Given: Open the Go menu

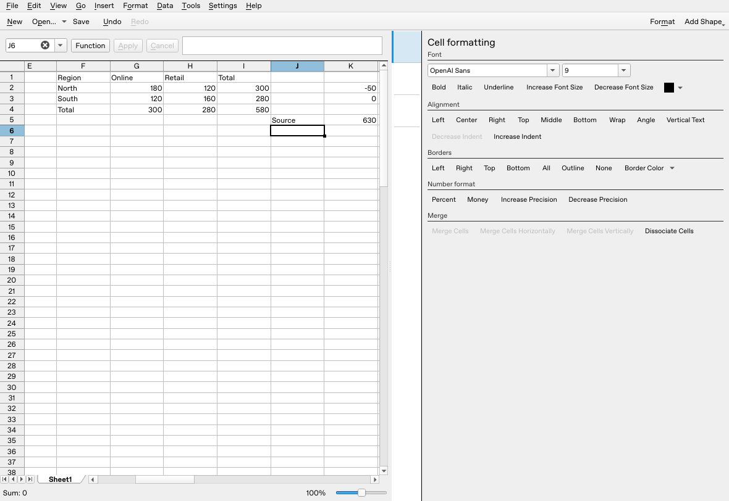Looking at the screenshot, I should coord(80,6).
